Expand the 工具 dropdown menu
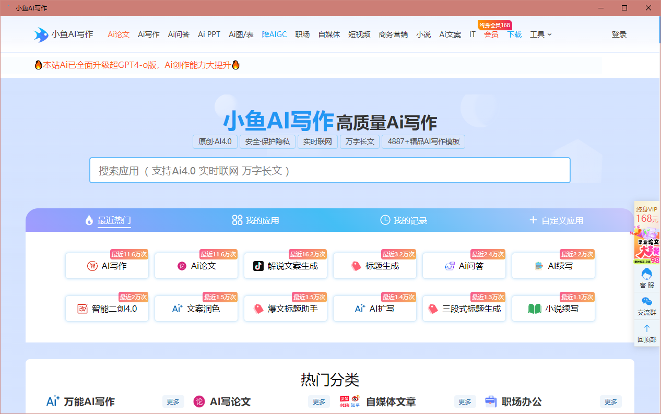661x414 pixels. (x=541, y=34)
